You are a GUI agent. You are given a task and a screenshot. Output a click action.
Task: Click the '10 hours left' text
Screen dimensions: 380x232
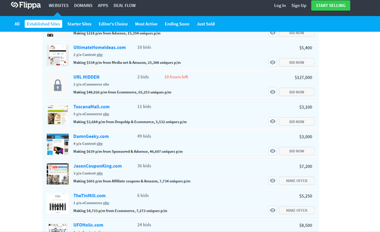[176, 77]
